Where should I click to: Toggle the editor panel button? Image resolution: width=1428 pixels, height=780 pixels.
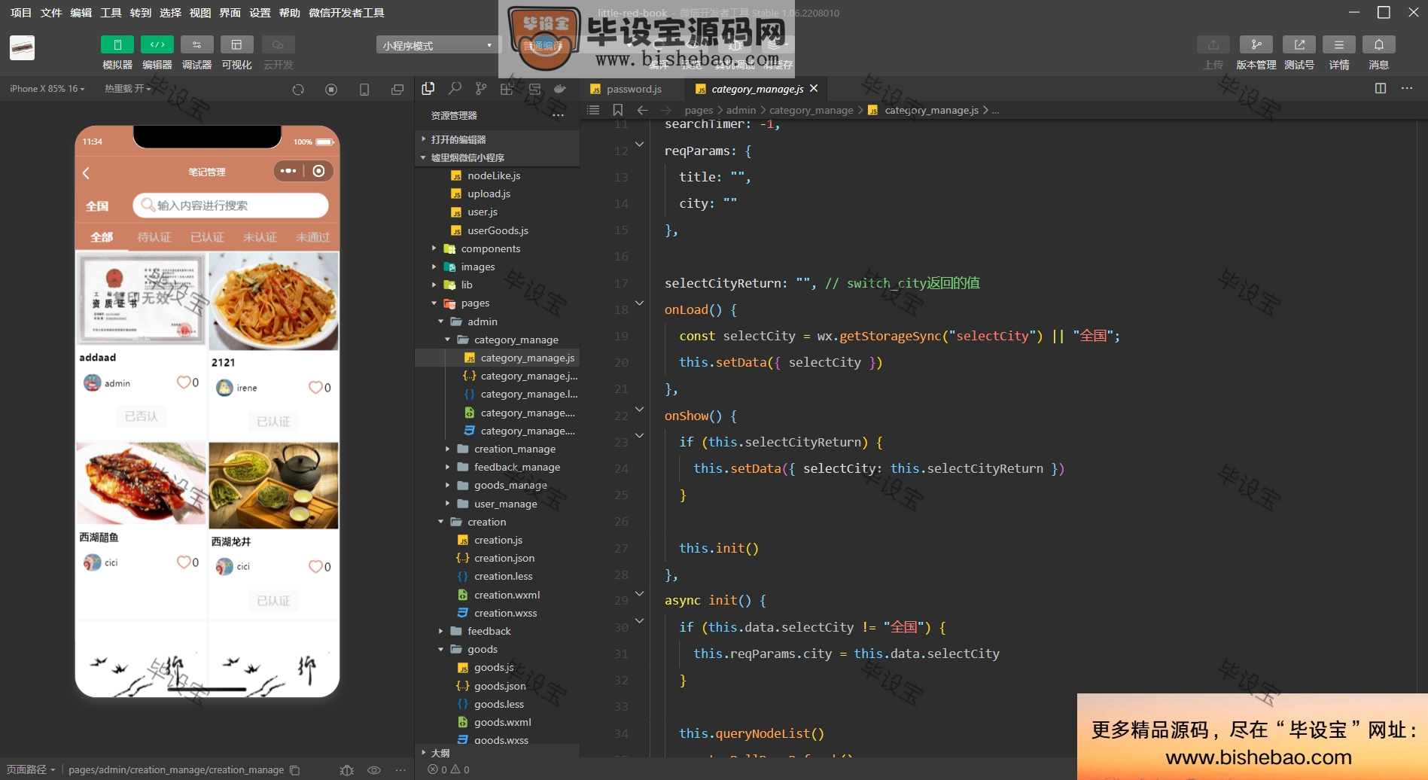coord(157,45)
